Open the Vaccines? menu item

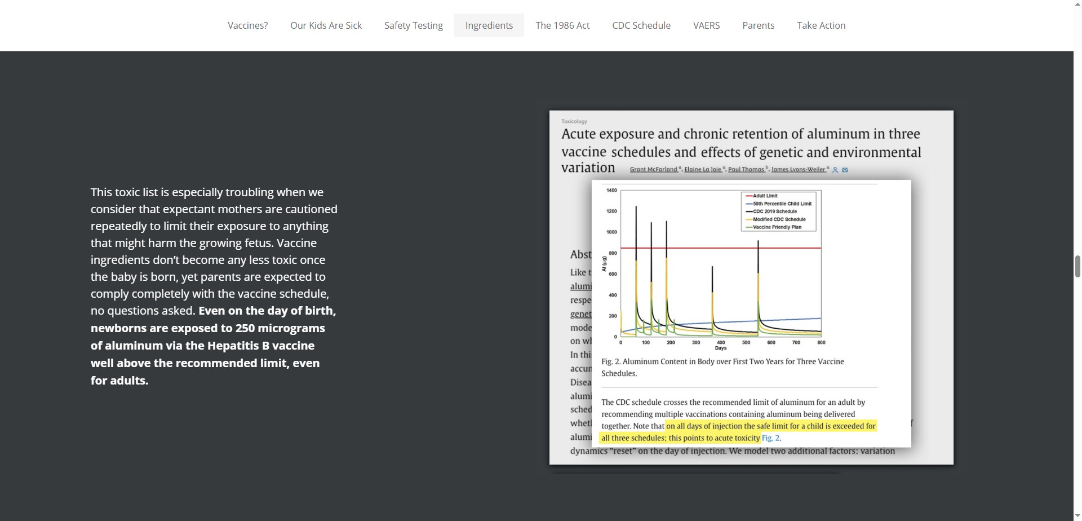point(247,25)
